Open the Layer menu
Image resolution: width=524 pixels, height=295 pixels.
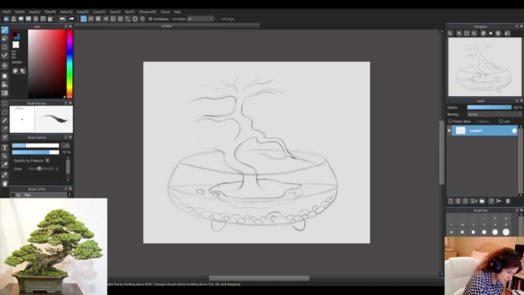pyautogui.click(x=34, y=11)
